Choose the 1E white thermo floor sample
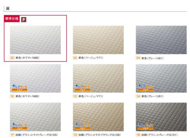 35,78
